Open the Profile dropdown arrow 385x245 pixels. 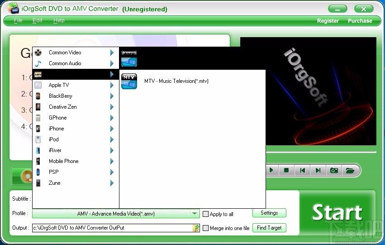click(x=195, y=214)
